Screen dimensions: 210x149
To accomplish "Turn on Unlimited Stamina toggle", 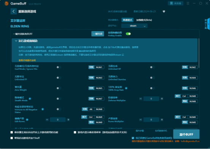I will (x=152, y=78).
